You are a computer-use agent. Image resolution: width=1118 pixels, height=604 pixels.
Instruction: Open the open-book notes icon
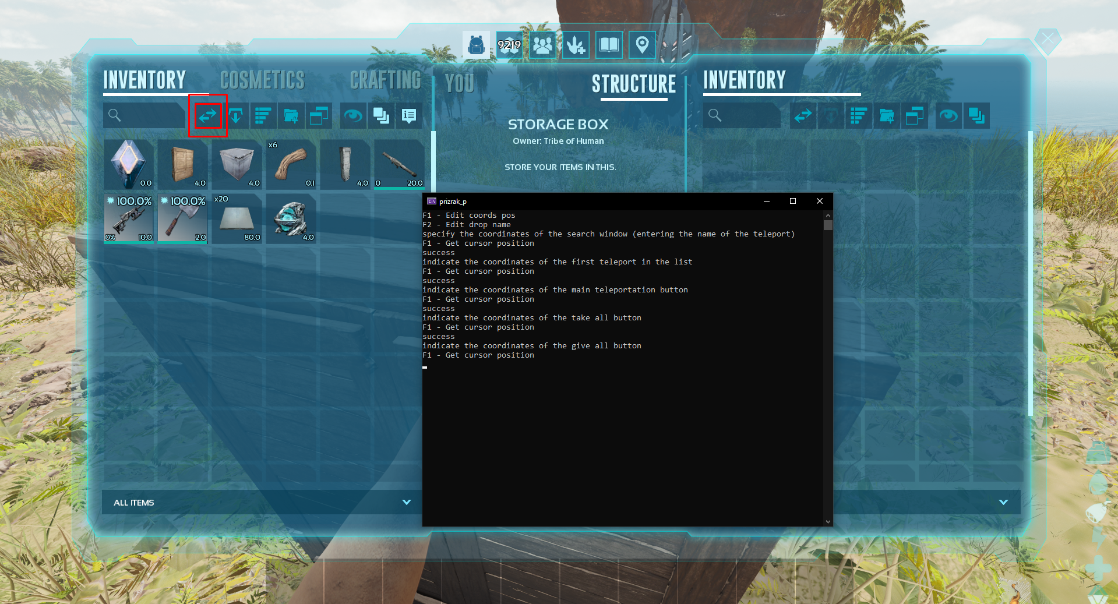pyautogui.click(x=609, y=45)
